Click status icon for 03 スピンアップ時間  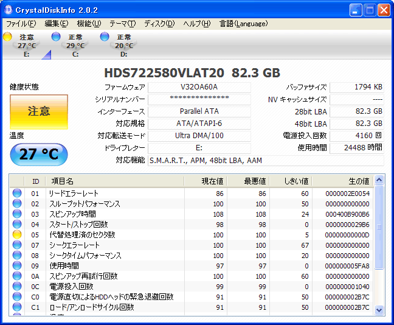17,214
